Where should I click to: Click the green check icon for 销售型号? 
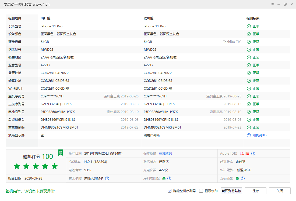tap(249, 50)
